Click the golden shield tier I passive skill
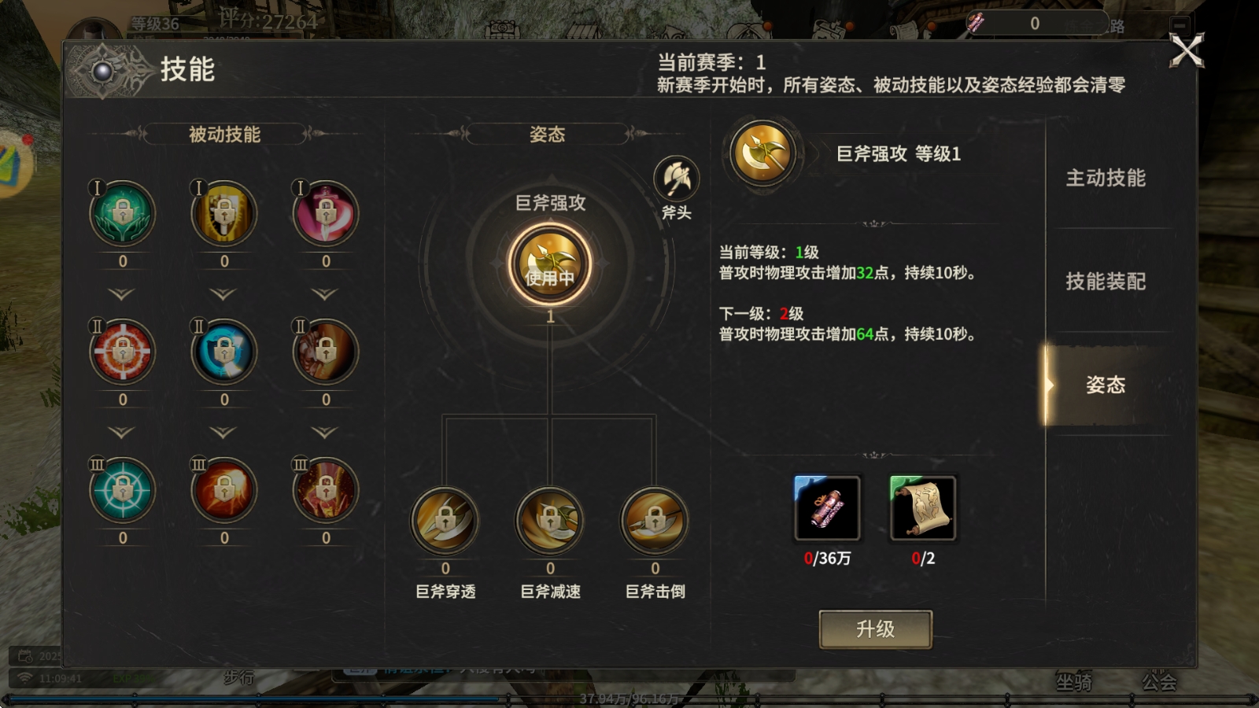This screenshot has width=1259, height=708. tap(224, 213)
